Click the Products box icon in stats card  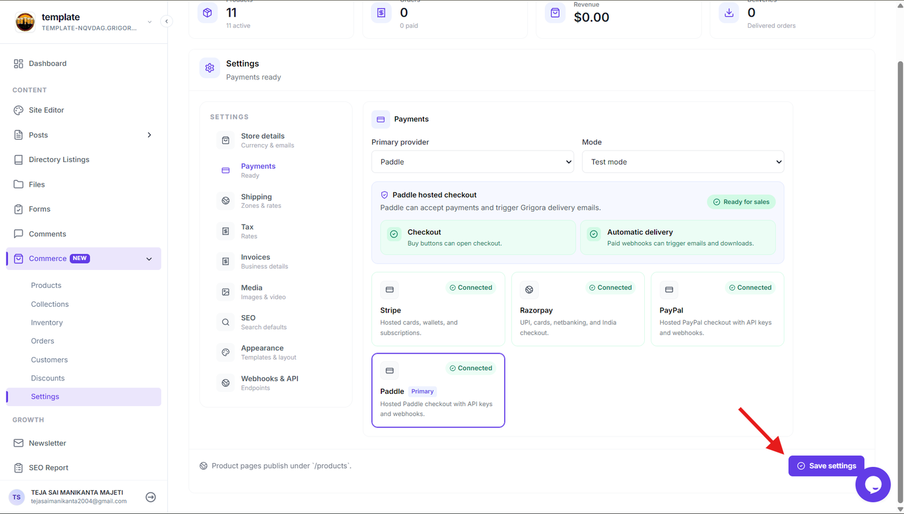[207, 13]
